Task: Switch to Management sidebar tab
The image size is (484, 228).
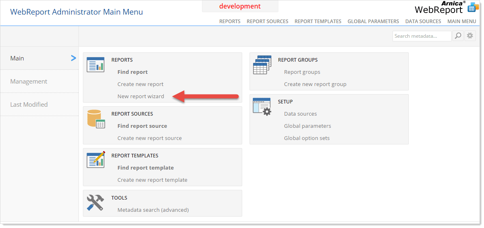Action: [29, 82]
